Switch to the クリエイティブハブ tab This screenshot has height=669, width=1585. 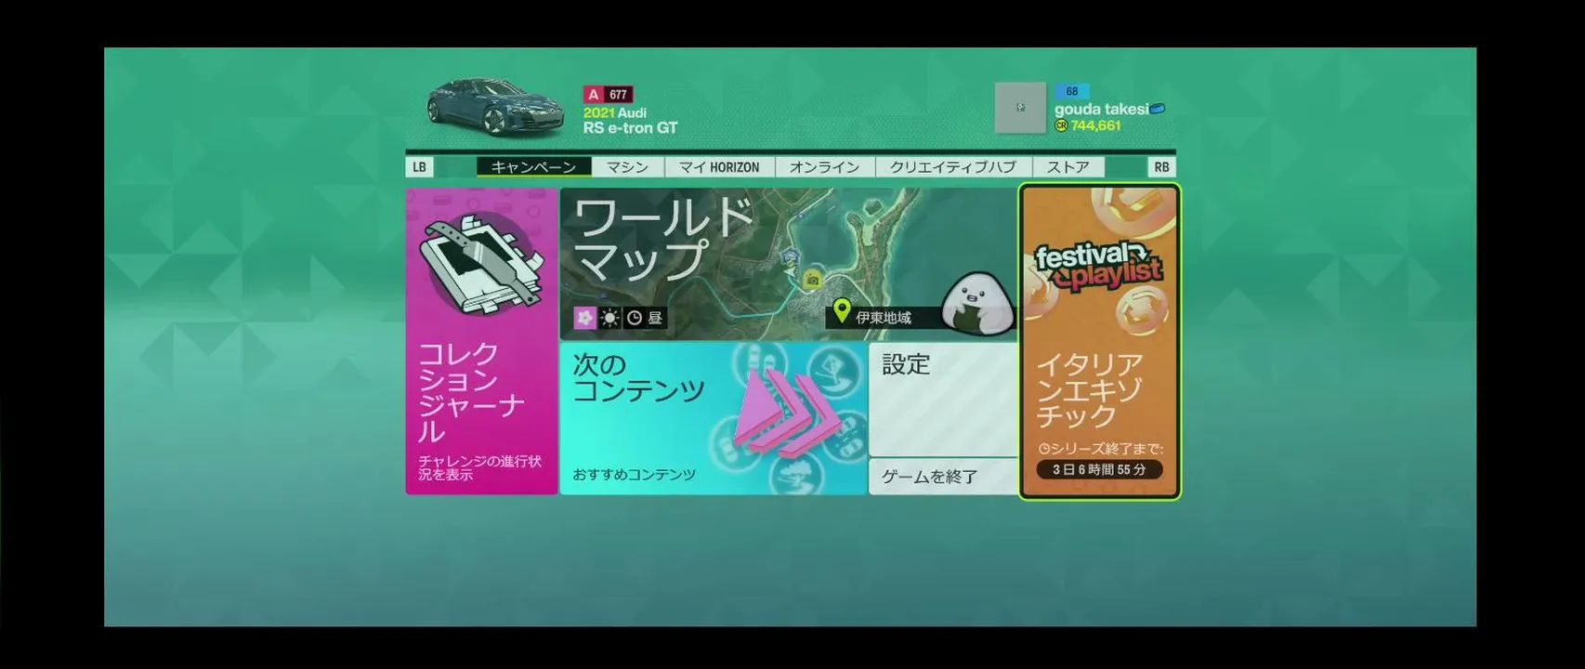(952, 167)
